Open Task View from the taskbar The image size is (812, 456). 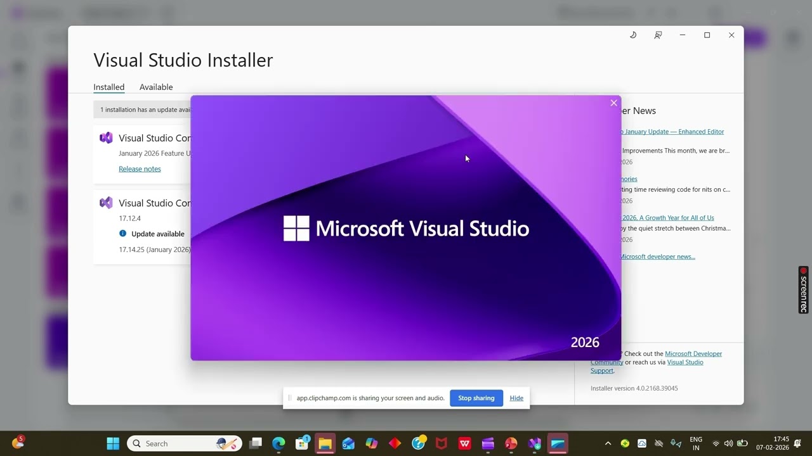coord(256,443)
